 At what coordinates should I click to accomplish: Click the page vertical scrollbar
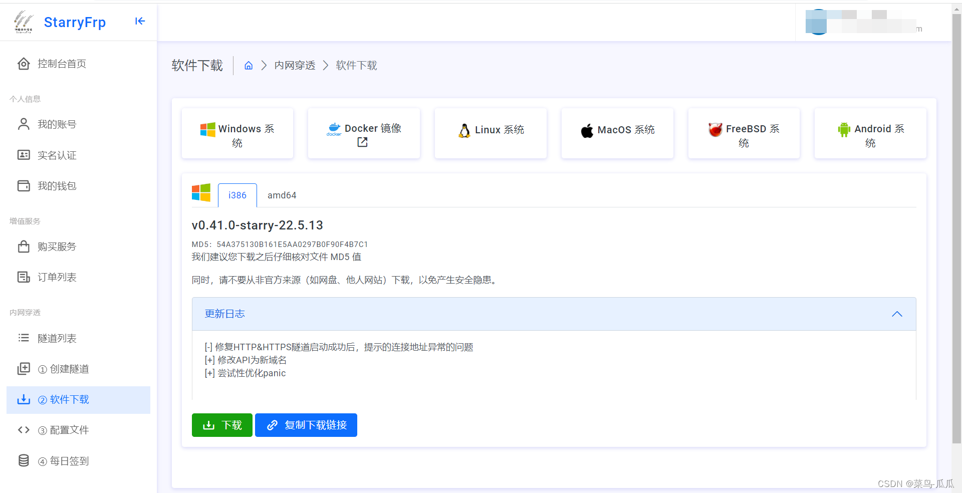click(956, 228)
